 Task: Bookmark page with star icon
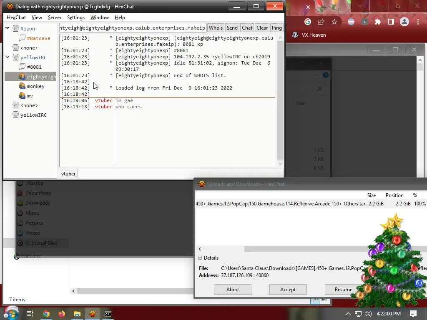[334, 22]
